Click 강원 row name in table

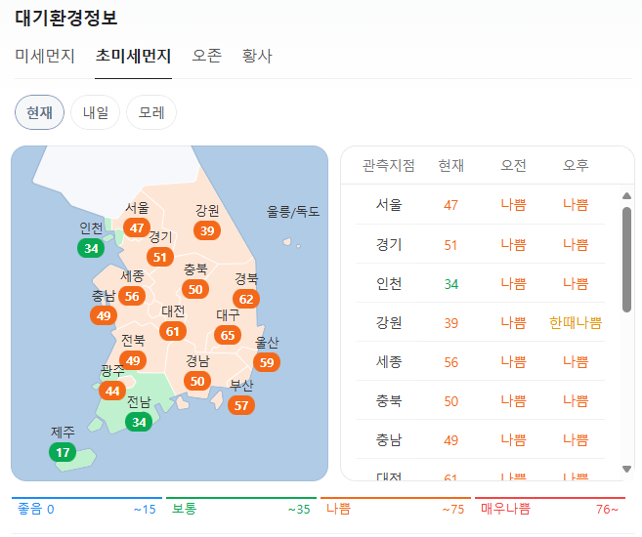coord(389,323)
